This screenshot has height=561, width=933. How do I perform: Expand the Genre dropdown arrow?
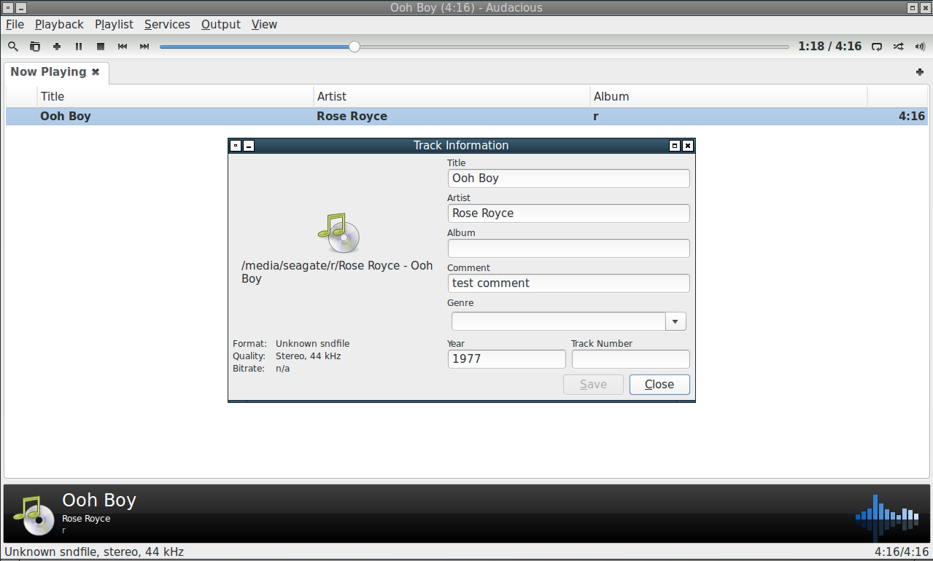[675, 321]
